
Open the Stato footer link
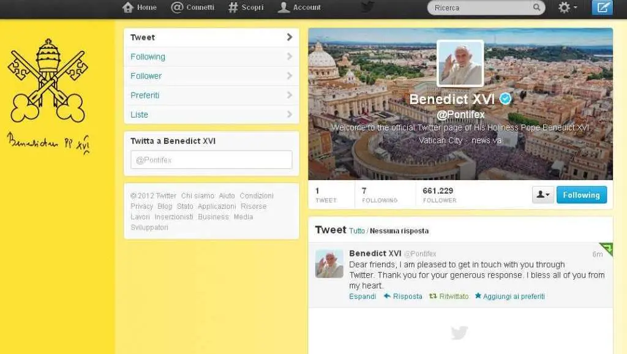(185, 206)
